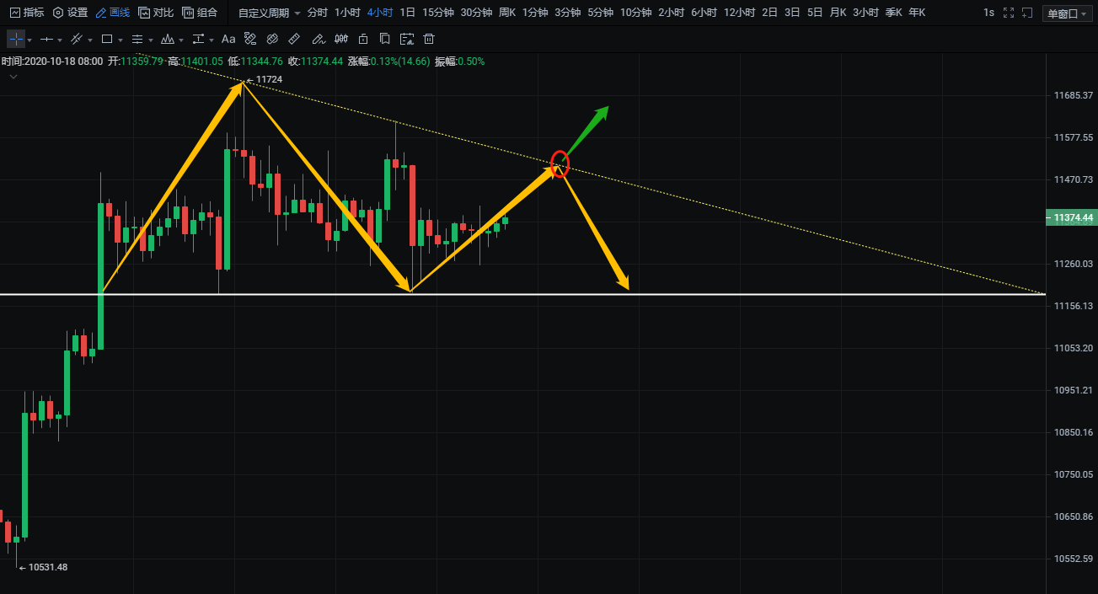Click the Aa text annotation tool

click(228, 39)
